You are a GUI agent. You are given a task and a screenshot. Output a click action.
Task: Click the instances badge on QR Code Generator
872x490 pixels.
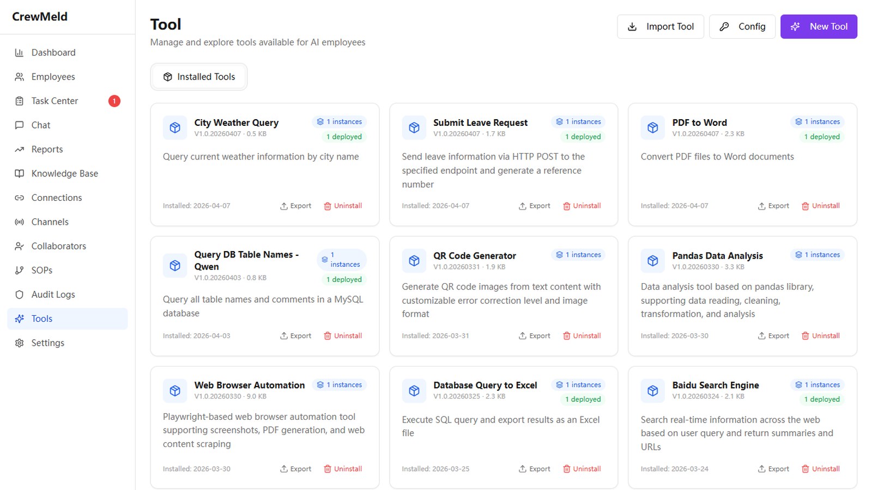coord(578,255)
